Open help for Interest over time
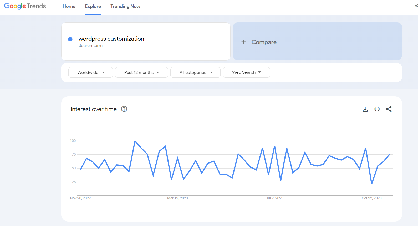 tap(124, 109)
